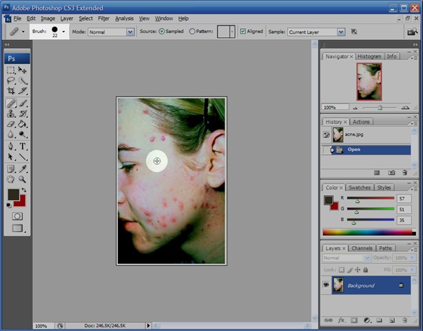Toggle Quick Mask mode
Screen dimensions: 423x331
pos(17,217)
